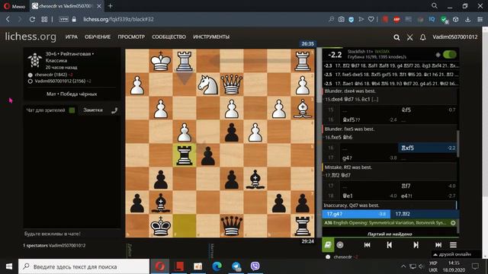Click the engine settings gear near toggle

pyautogui.click(x=438, y=55)
